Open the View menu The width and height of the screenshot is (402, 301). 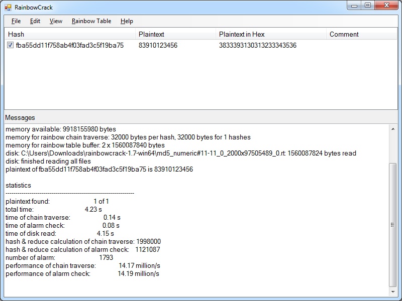point(56,21)
